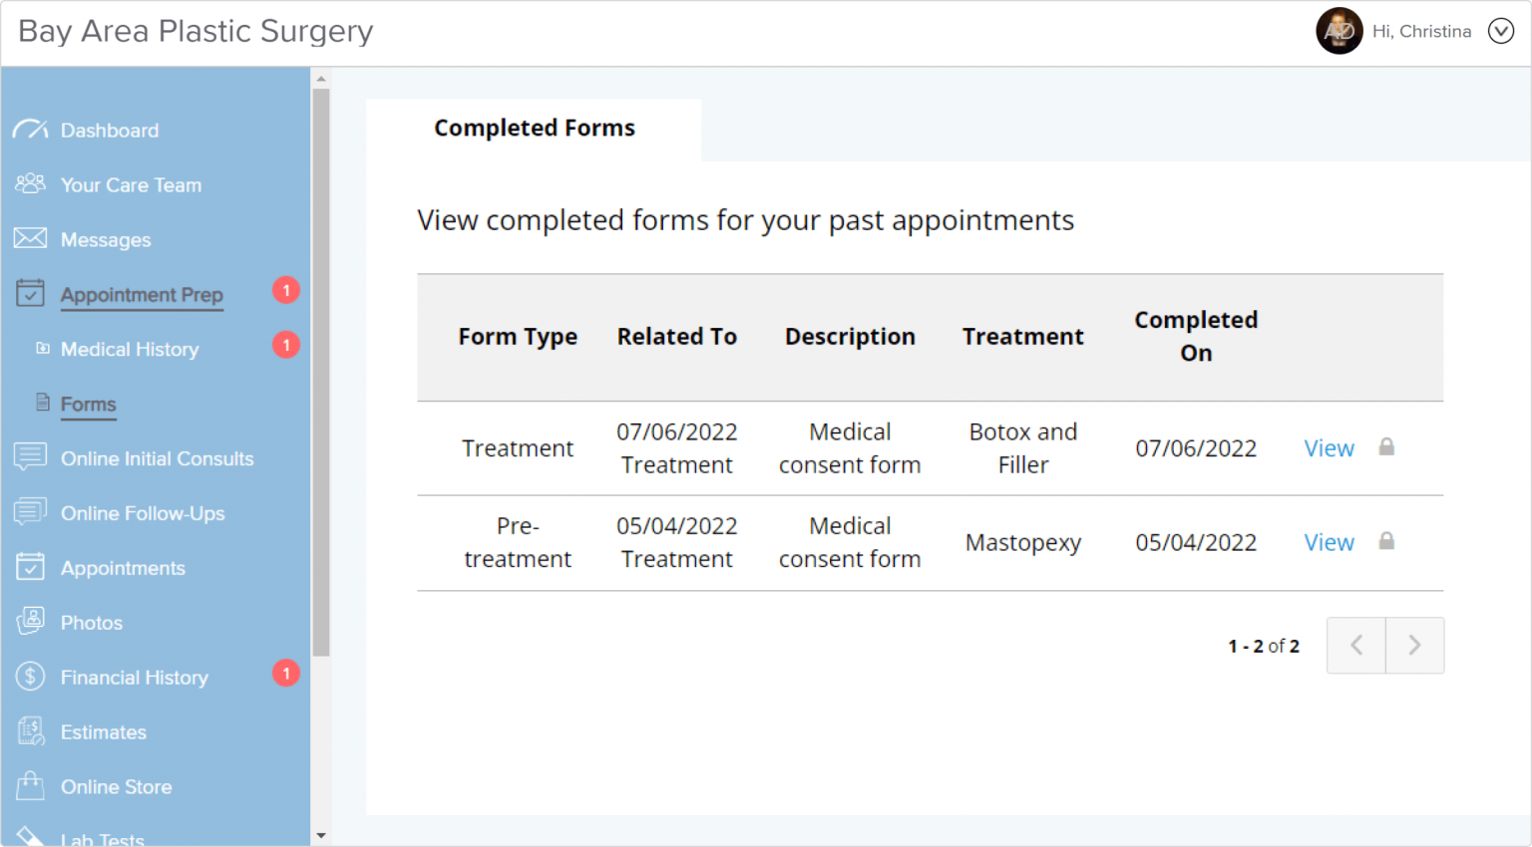Click Christina's profile avatar
The image size is (1532, 847).
[1339, 32]
